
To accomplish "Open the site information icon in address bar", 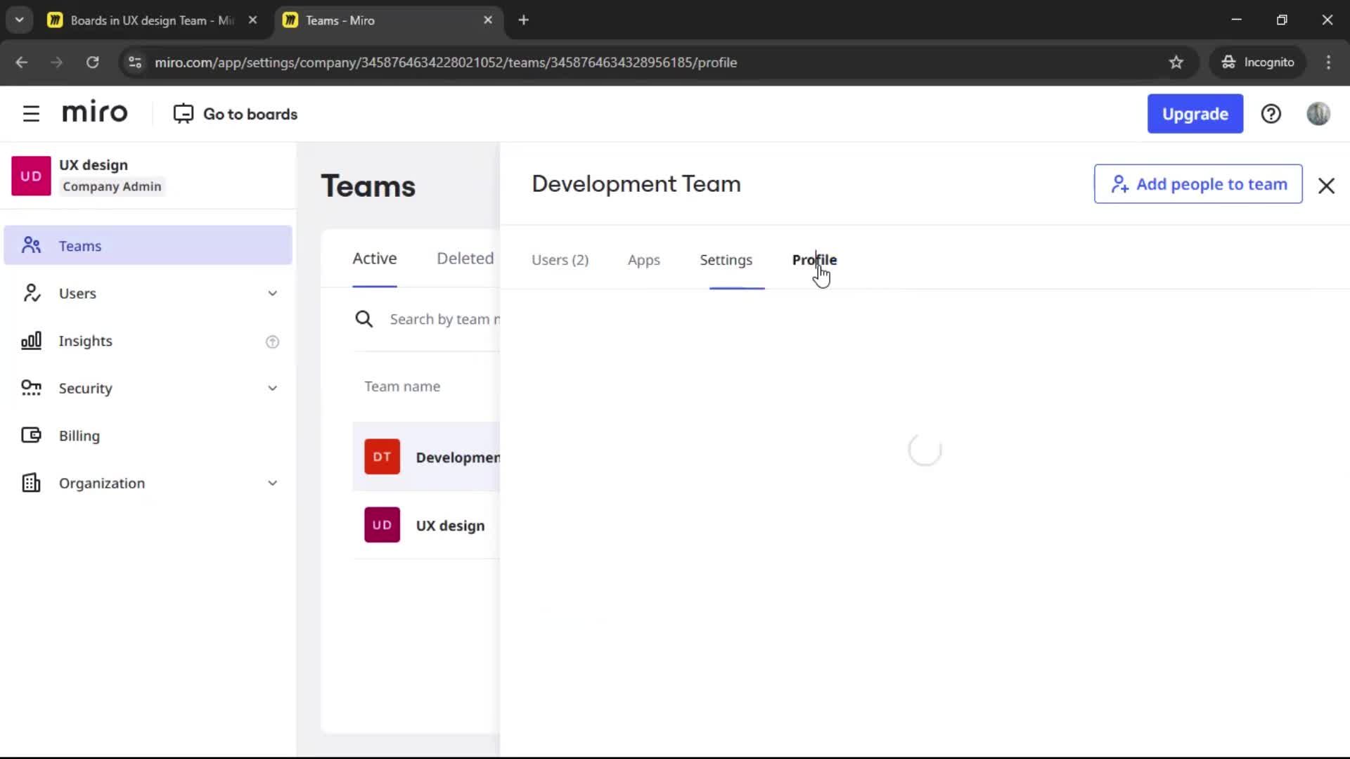I will [135, 63].
